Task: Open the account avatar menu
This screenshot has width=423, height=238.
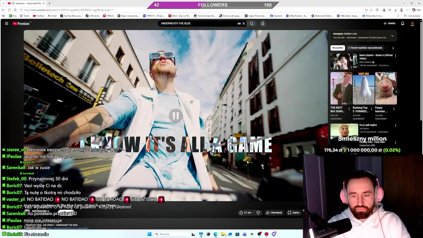Action: pyautogui.click(x=412, y=23)
